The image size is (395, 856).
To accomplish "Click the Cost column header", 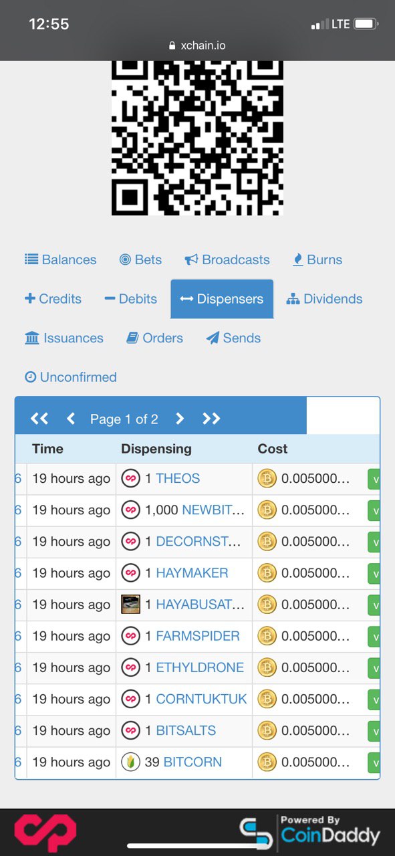I will coord(273,449).
